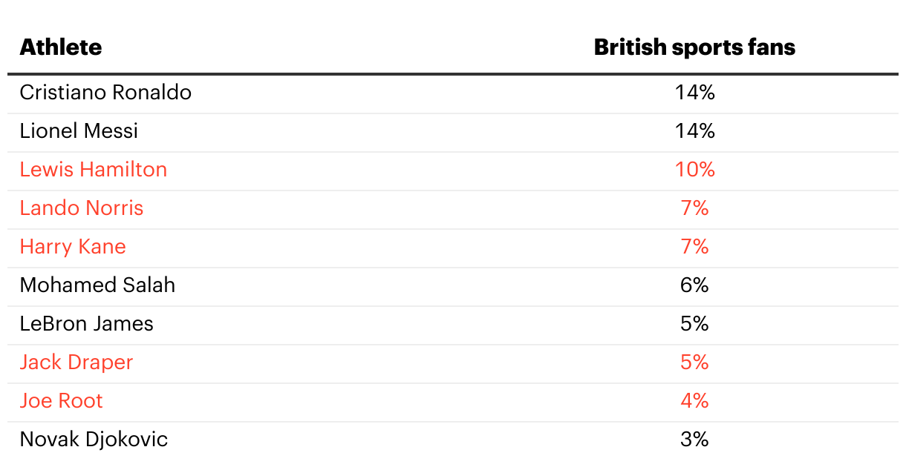
Task: Click Jack Draper's 5% value
Action: pyautogui.click(x=695, y=362)
